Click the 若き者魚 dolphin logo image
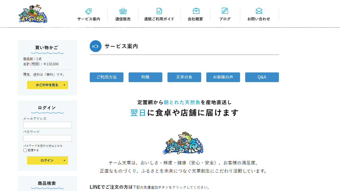Viewport: 340px width, 191px height. click(x=183, y=143)
